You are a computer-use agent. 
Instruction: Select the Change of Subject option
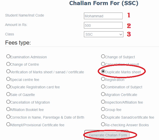point(103,57)
